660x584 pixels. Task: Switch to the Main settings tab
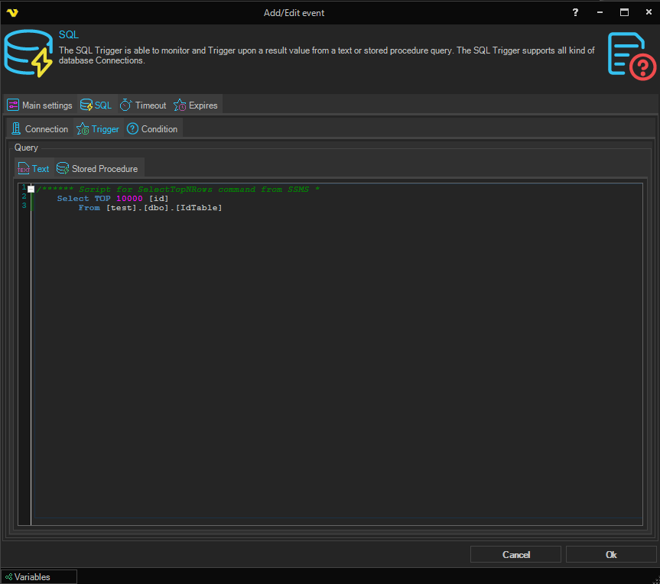click(40, 105)
